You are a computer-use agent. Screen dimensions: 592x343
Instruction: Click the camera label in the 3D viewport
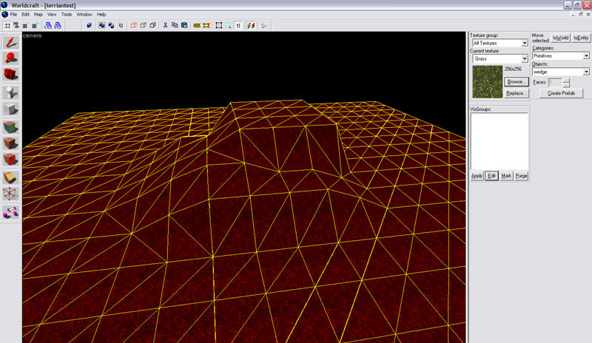pyautogui.click(x=32, y=35)
